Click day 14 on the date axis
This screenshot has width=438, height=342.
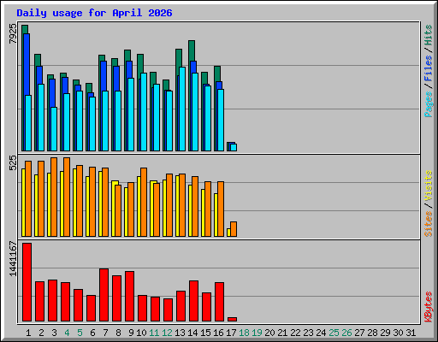click(192, 333)
